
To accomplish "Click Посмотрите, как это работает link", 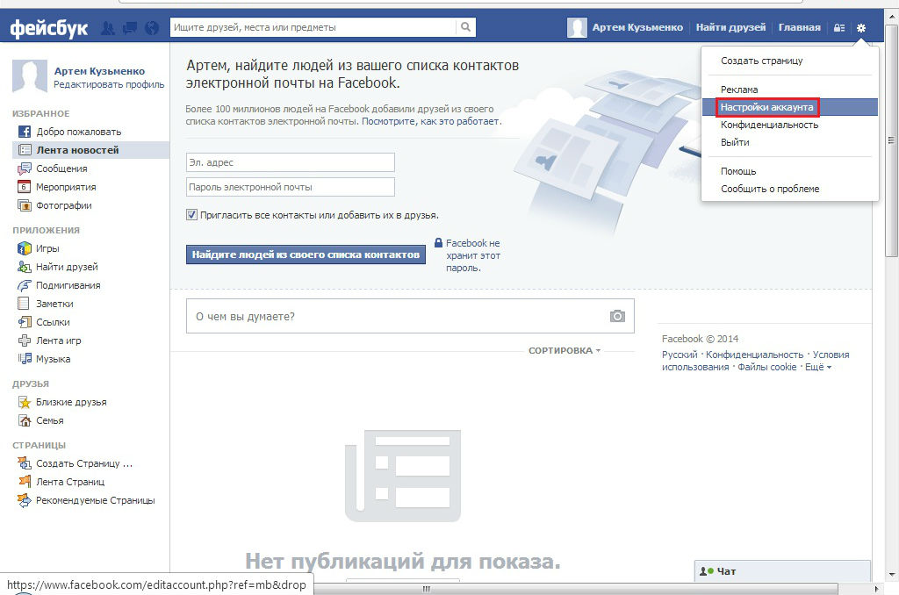I will click(x=431, y=121).
